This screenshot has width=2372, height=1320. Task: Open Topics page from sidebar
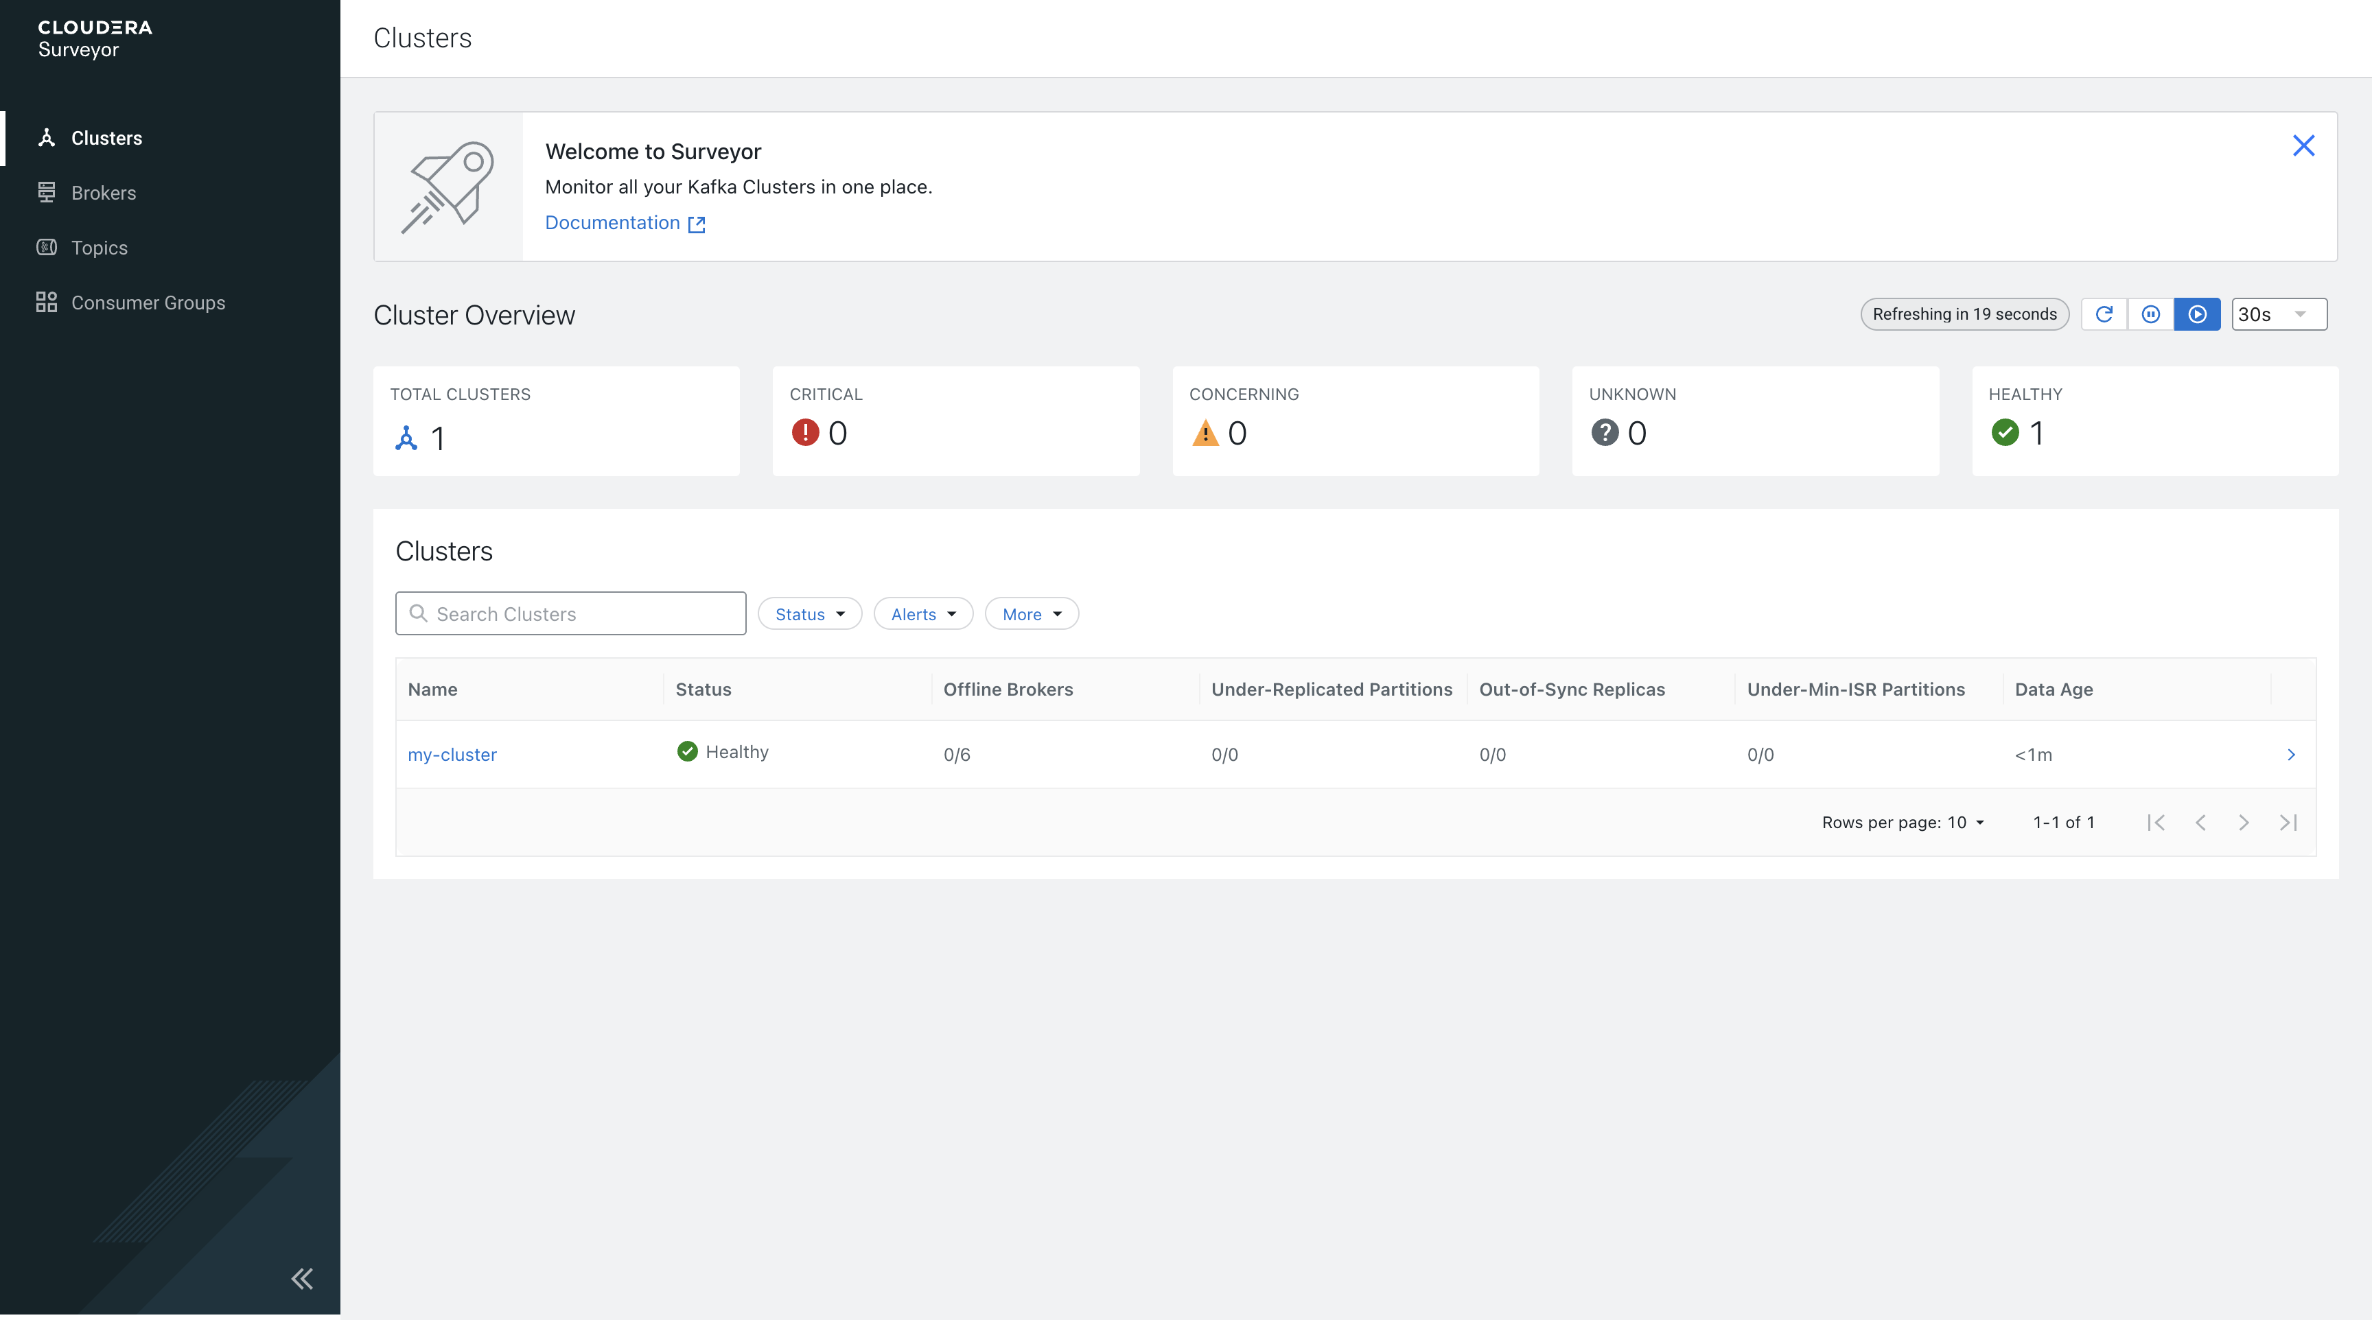(100, 248)
